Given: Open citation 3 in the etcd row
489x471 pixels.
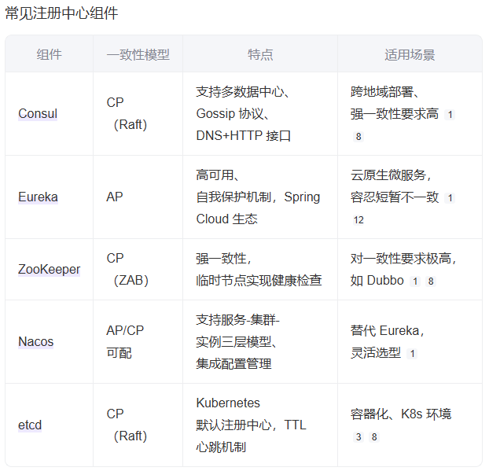Looking at the screenshot, I should [358, 437].
